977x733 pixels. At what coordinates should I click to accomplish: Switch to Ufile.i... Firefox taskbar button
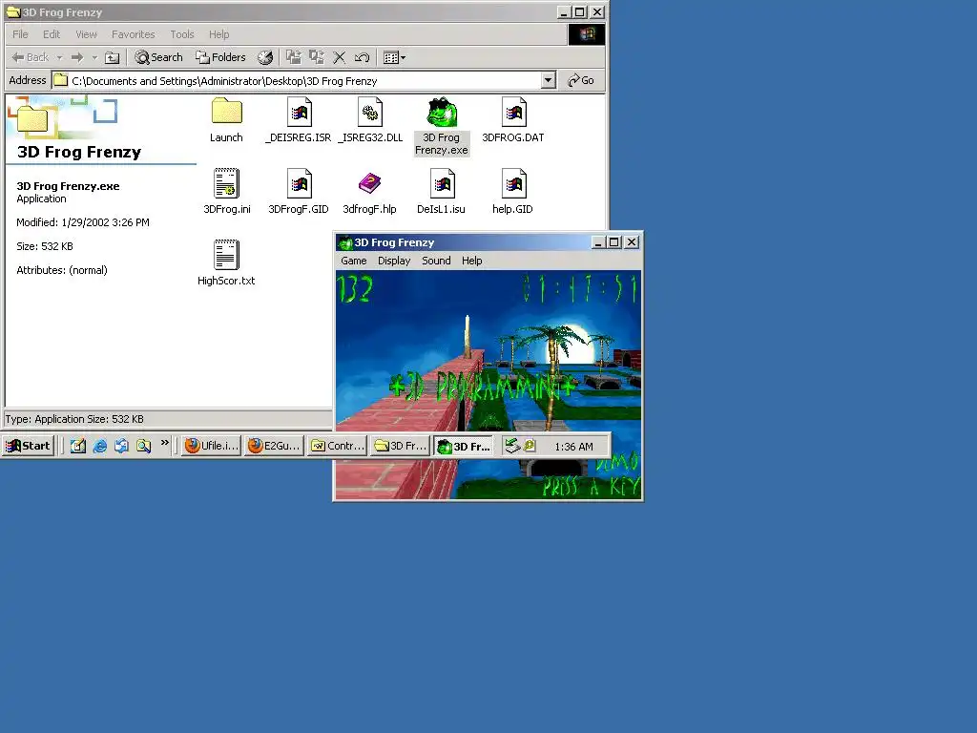(211, 446)
